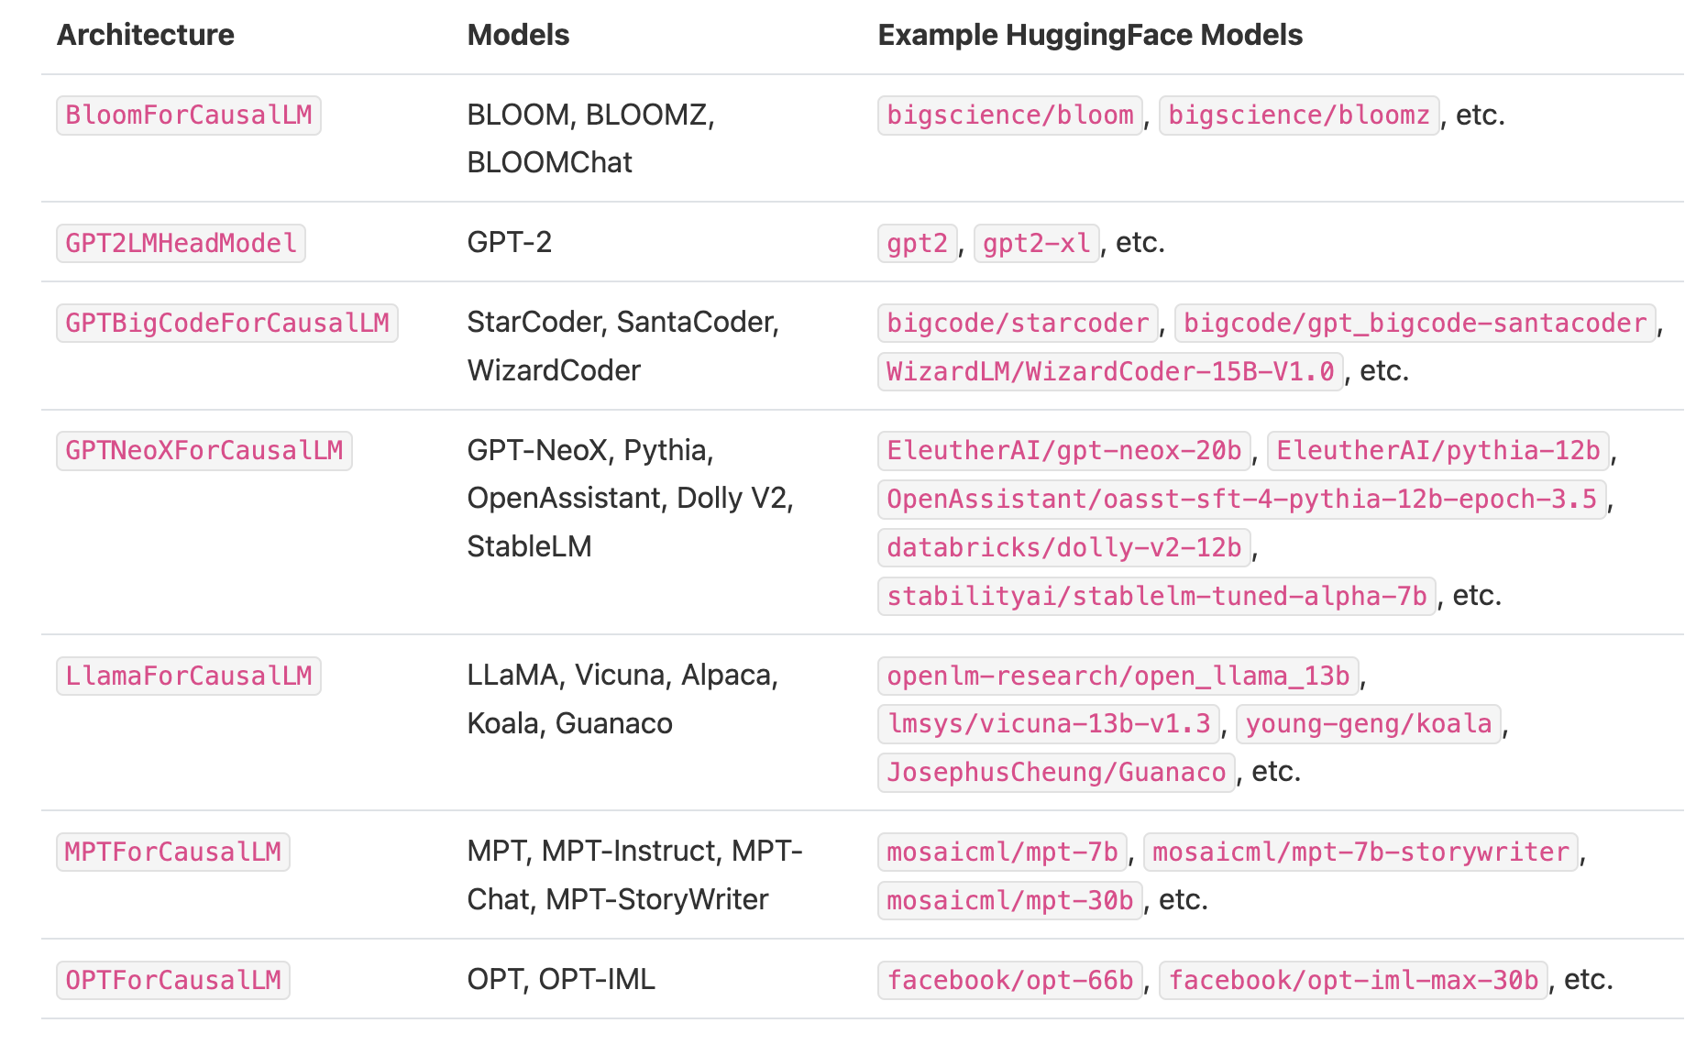The height and width of the screenshot is (1045, 1707).
Task: Open lmsys/vicuna-13b-v1.3 model tag
Action: point(1050,724)
